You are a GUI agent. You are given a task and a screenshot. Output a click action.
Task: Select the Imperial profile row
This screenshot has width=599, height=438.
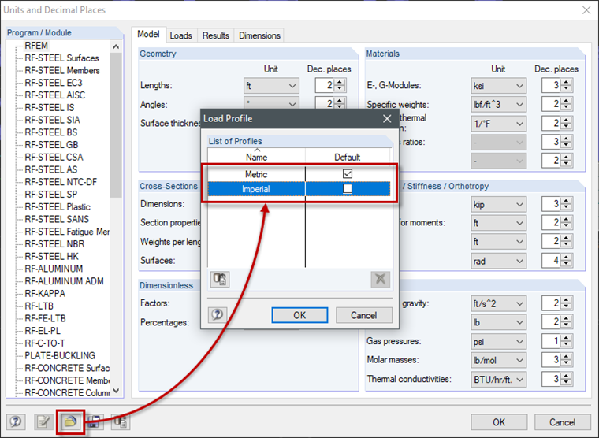click(299, 189)
